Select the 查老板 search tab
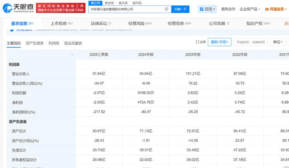 pos(109,3)
